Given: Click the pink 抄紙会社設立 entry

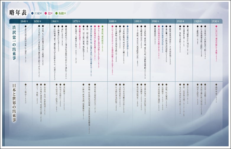Looking at the screenshot, I should 80,37.
